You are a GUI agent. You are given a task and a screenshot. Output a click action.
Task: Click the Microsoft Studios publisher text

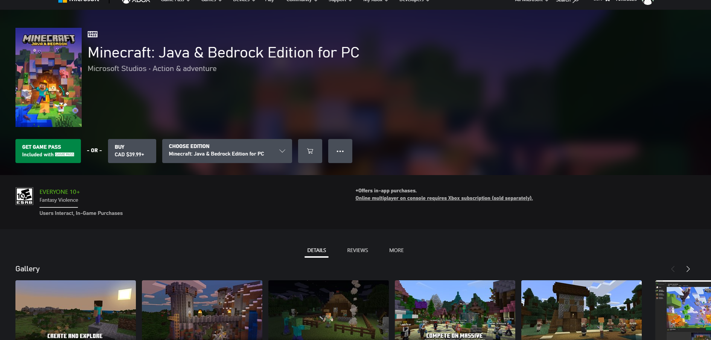tap(117, 69)
